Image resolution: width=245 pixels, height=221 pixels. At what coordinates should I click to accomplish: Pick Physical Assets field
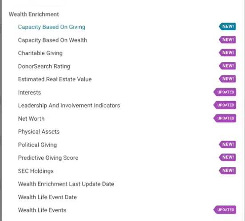pyautogui.click(x=39, y=131)
